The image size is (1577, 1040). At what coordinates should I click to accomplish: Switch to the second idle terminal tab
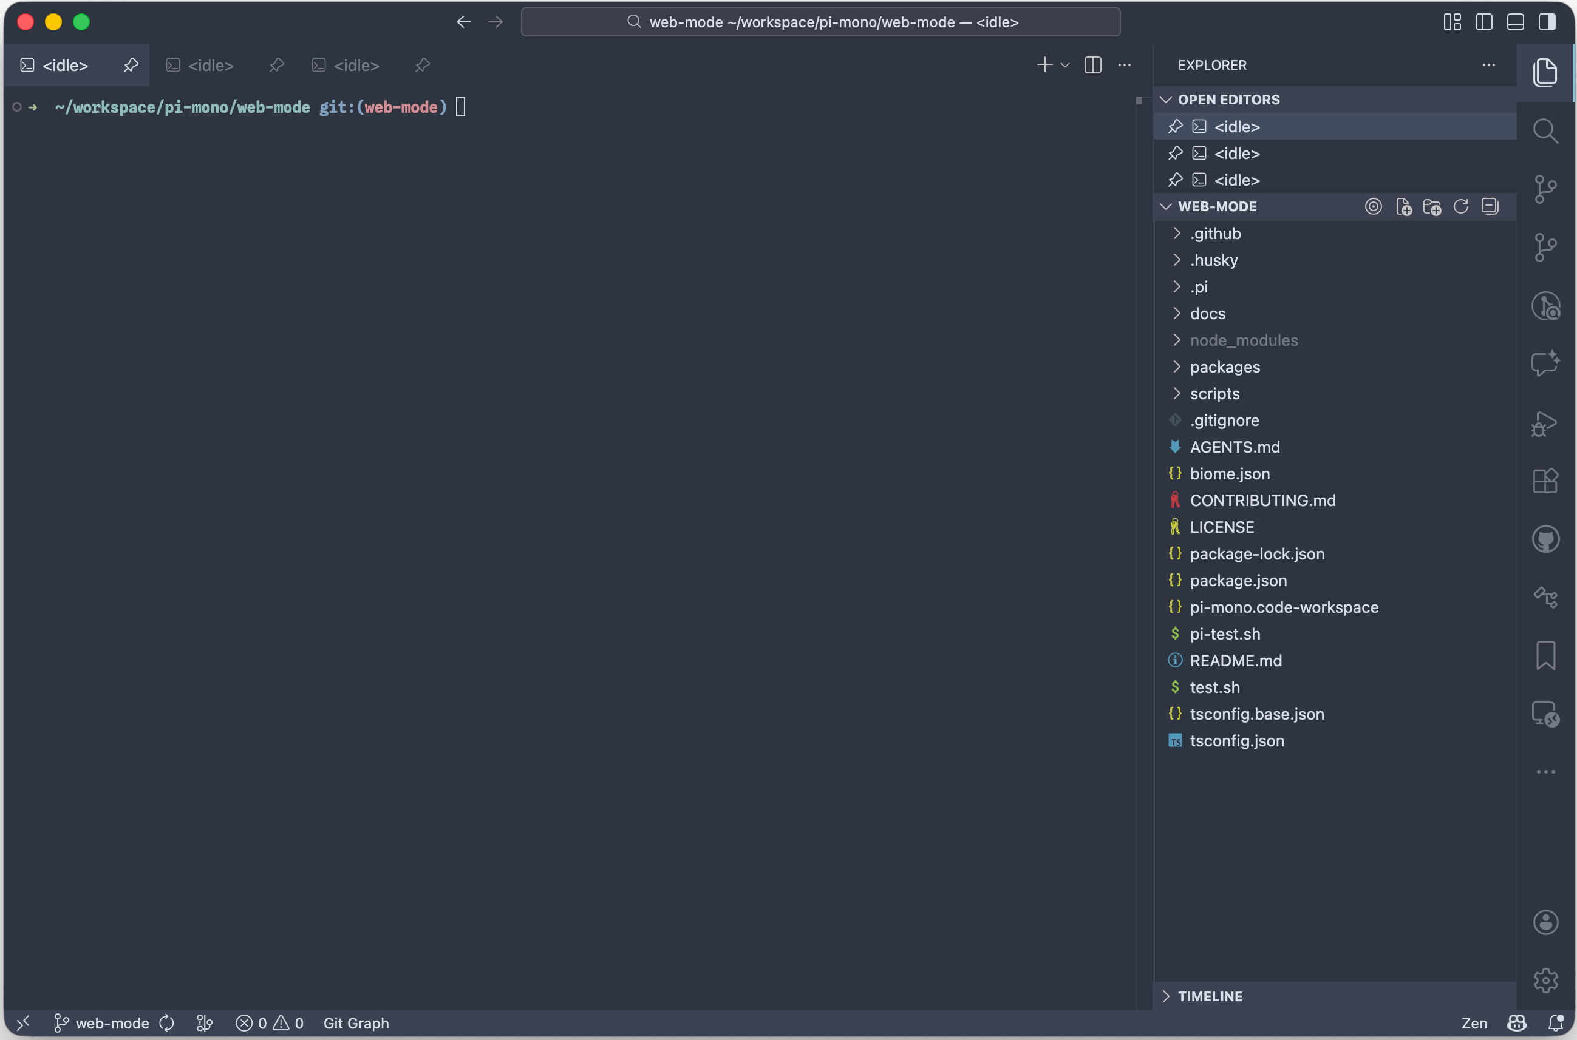(211, 65)
